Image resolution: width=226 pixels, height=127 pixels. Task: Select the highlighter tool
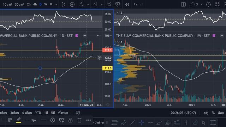pyautogui.click(x=168, y=122)
